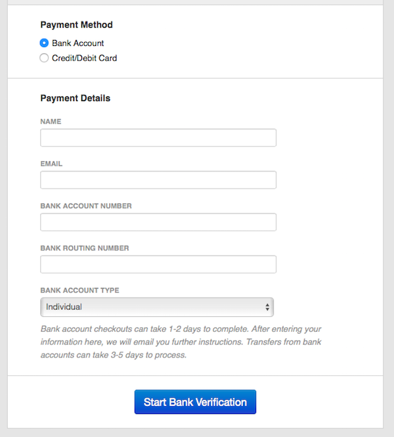Click the Individual text in the account type select
Image resolution: width=394 pixels, height=437 pixels.
tap(64, 307)
